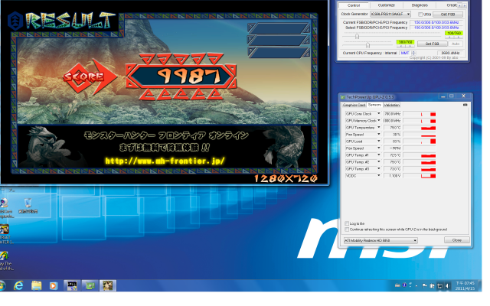Screen dimensions: 490x306
Task: Click the 1280x720 resolution text
Action: coord(286,178)
